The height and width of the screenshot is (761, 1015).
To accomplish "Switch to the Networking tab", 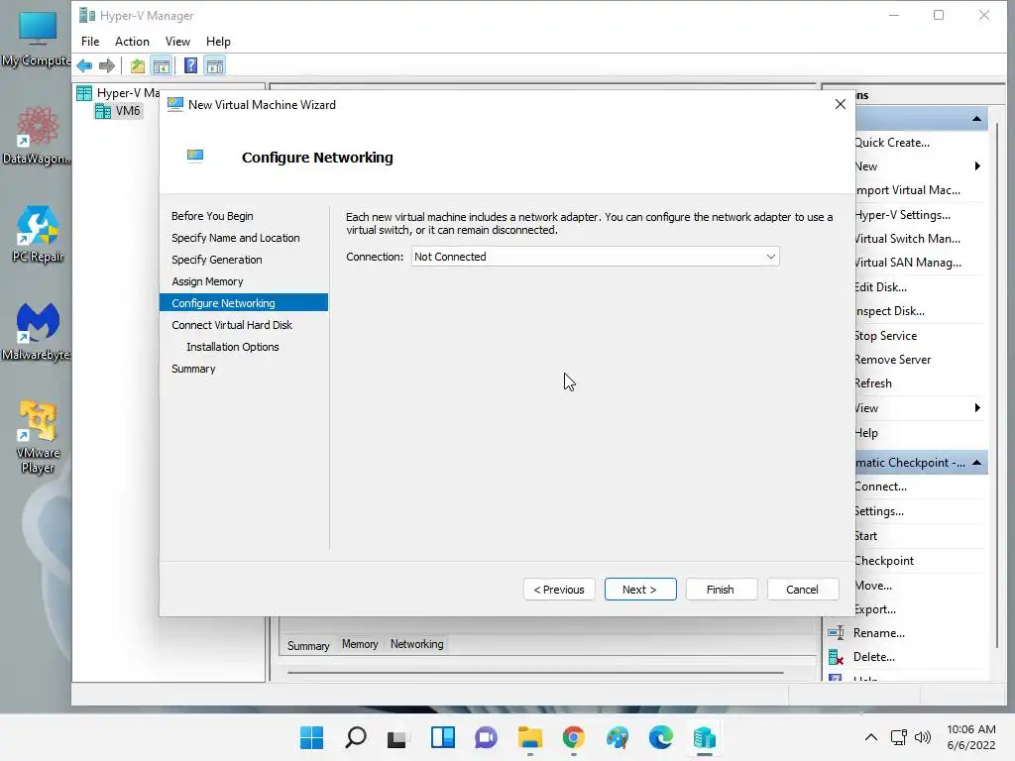I will [x=417, y=644].
